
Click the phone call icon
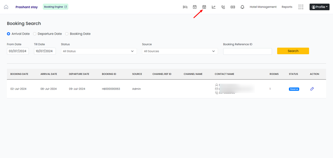coord(223,7)
